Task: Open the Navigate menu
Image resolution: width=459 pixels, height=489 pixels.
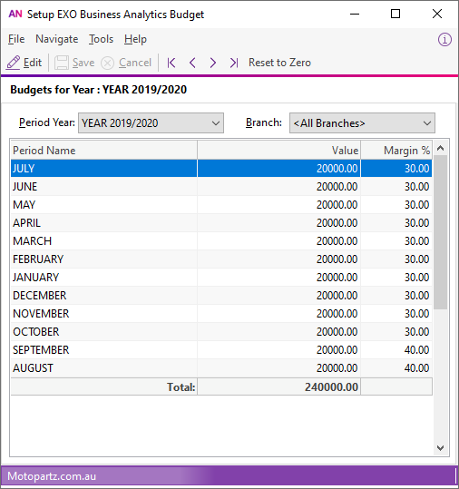Action: point(57,39)
